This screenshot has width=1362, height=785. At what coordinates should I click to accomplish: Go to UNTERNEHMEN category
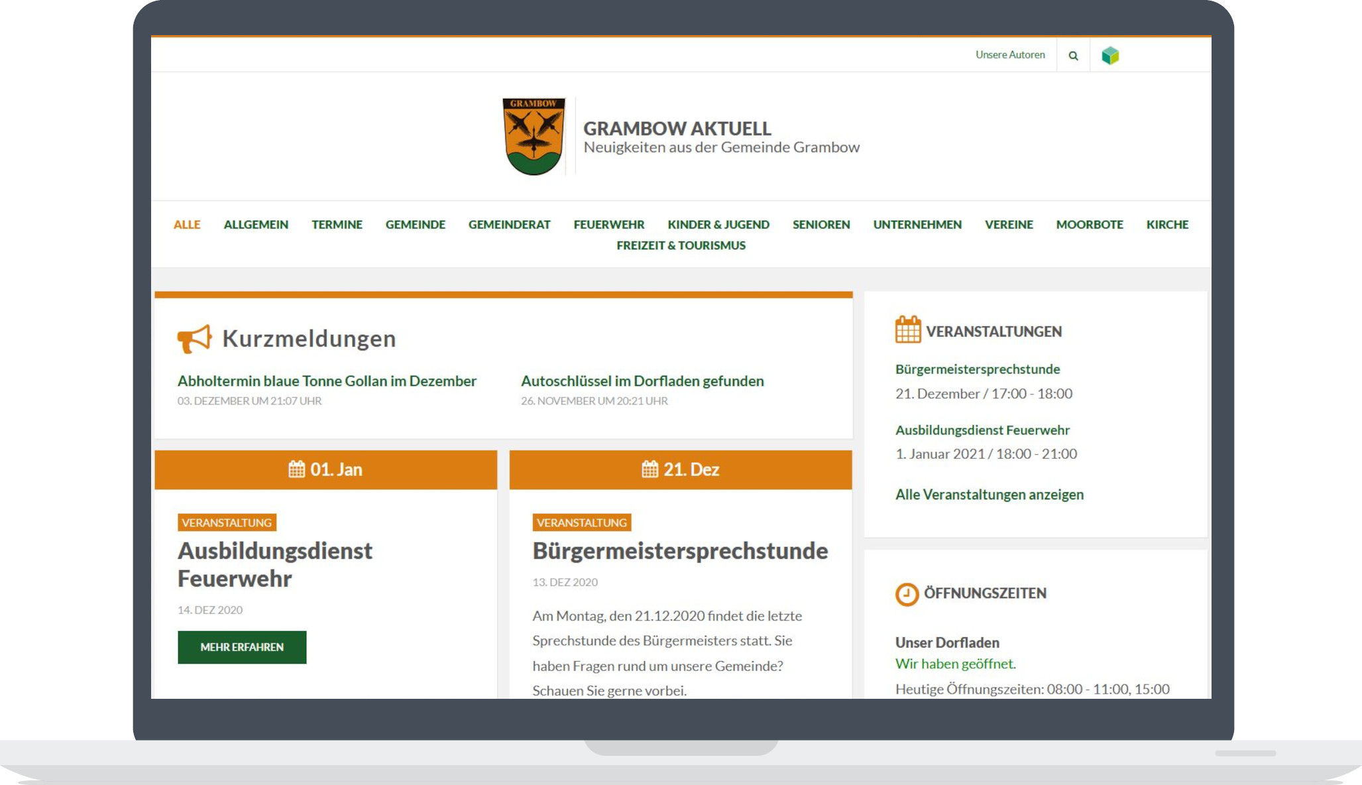(917, 225)
